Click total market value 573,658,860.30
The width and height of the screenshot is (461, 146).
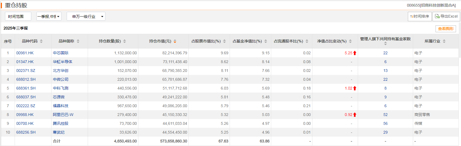(173, 141)
